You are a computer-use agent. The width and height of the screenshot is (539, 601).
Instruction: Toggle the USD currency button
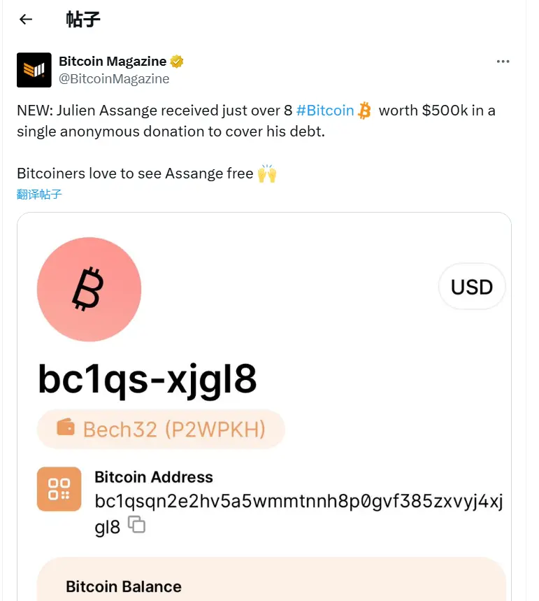(x=472, y=287)
